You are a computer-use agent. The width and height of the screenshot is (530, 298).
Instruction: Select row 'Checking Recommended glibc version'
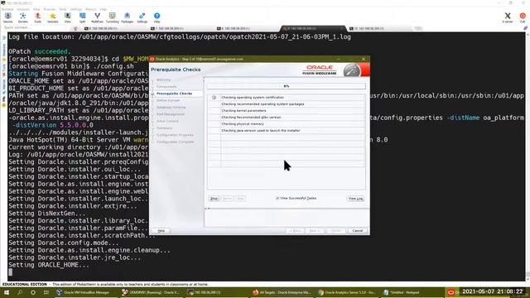pos(287,118)
